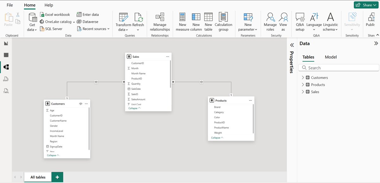
Task: Open Q&A setup
Action: [300, 21]
